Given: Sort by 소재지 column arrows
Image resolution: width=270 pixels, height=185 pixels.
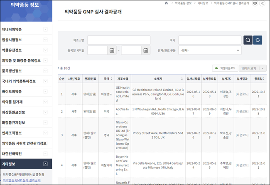Looking at the screenshot, I should [x=182, y=79].
